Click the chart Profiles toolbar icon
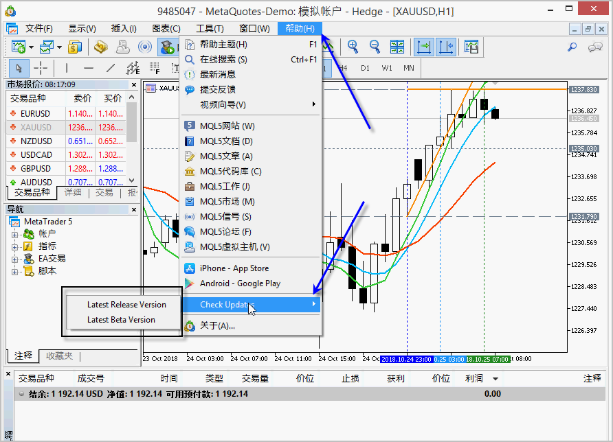The image size is (613, 442). [47, 47]
